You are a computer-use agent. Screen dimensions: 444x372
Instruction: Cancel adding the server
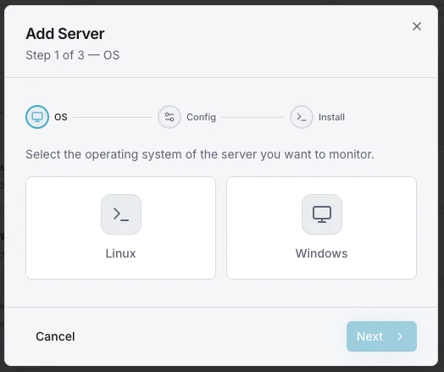pos(55,336)
